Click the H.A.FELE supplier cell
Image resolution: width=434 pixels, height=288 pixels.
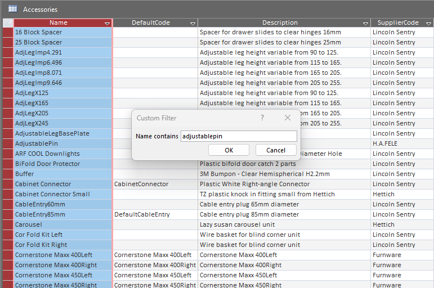click(402, 143)
